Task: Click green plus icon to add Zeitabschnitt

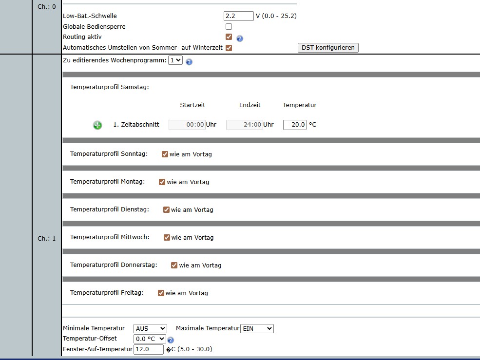Action: 97,125
